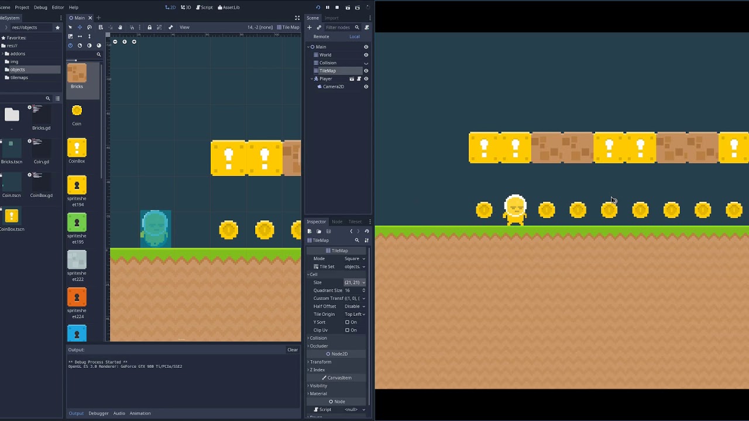Stop the running scene
749x421 pixels.
337,8
